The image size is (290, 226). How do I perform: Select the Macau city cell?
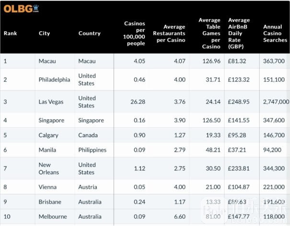(x=47, y=61)
